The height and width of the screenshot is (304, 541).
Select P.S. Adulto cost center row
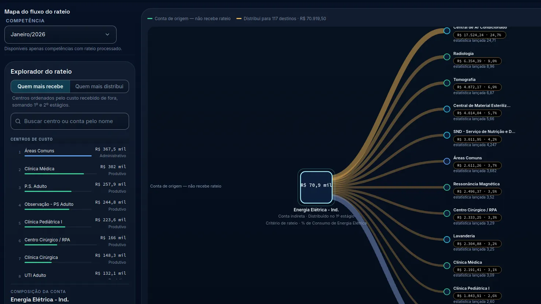pos(70,188)
